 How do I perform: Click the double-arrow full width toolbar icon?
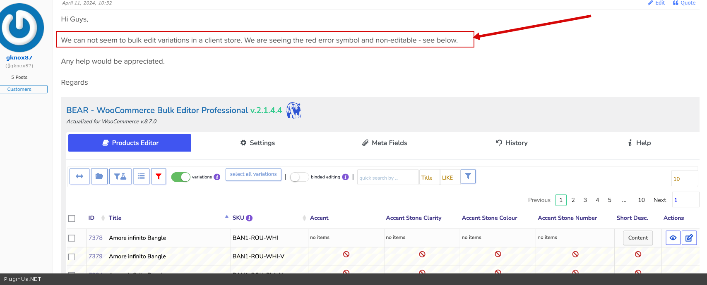point(79,176)
